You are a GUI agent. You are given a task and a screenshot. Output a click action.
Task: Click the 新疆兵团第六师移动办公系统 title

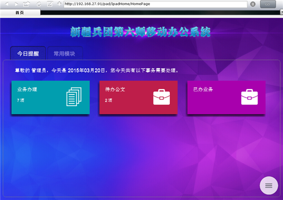coord(141,32)
